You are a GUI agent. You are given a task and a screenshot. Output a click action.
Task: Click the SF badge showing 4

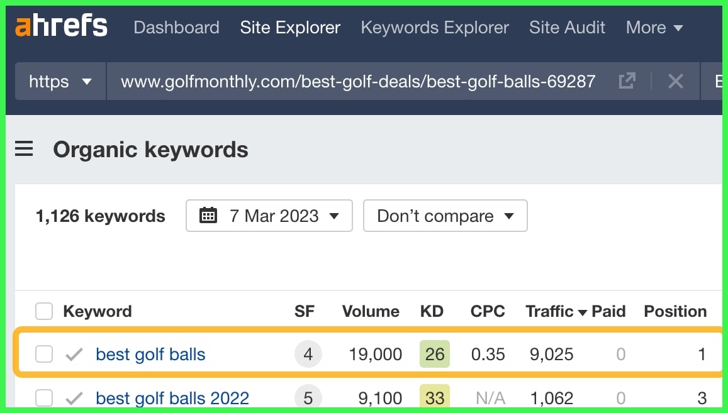tap(308, 354)
